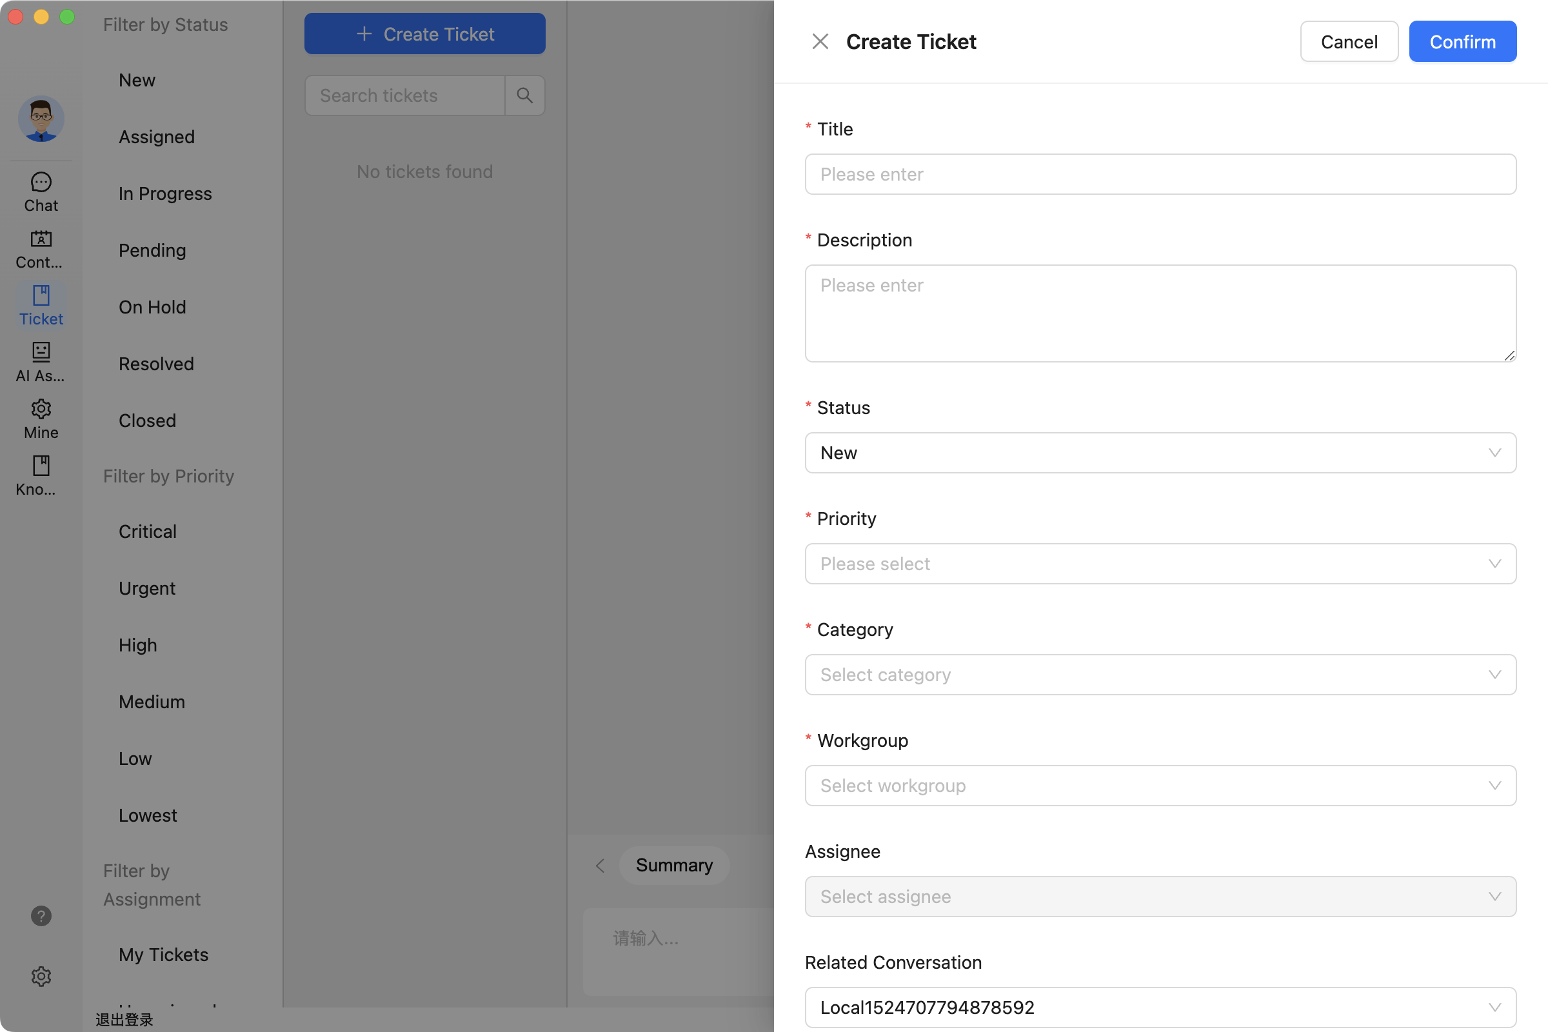The height and width of the screenshot is (1032, 1548).
Task: Click the Title input field
Action: pyautogui.click(x=1160, y=174)
